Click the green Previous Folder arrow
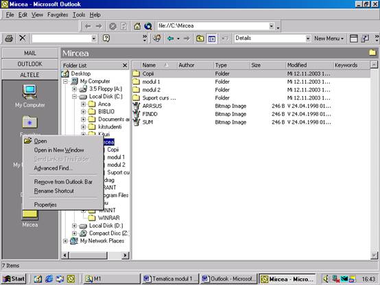Image resolution: width=380 pixels, height=285 pixels. (x=171, y=38)
